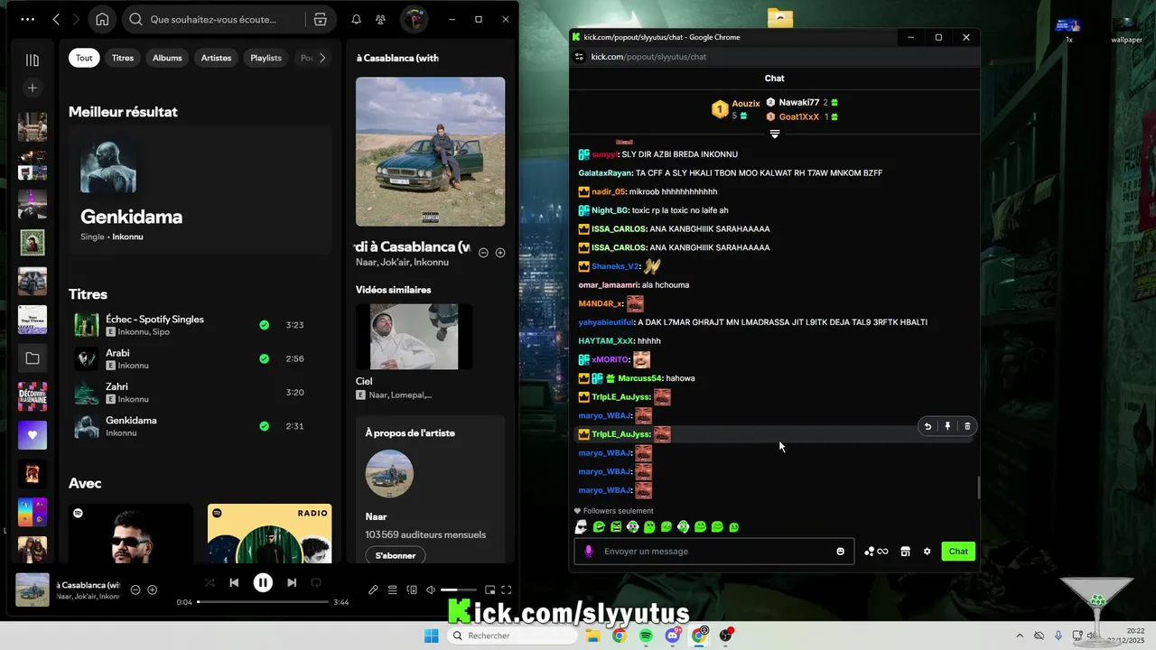The height and width of the screenshot is (650, 1156).
Task: Open Naar artist avatar in À propos section
Action: (x=389, y=474)
